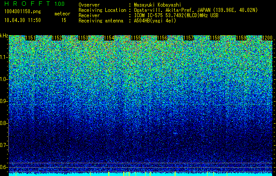Screen dimensions: 276x176
Task: Click the 1154 time marker
Action: coord(109,38)
